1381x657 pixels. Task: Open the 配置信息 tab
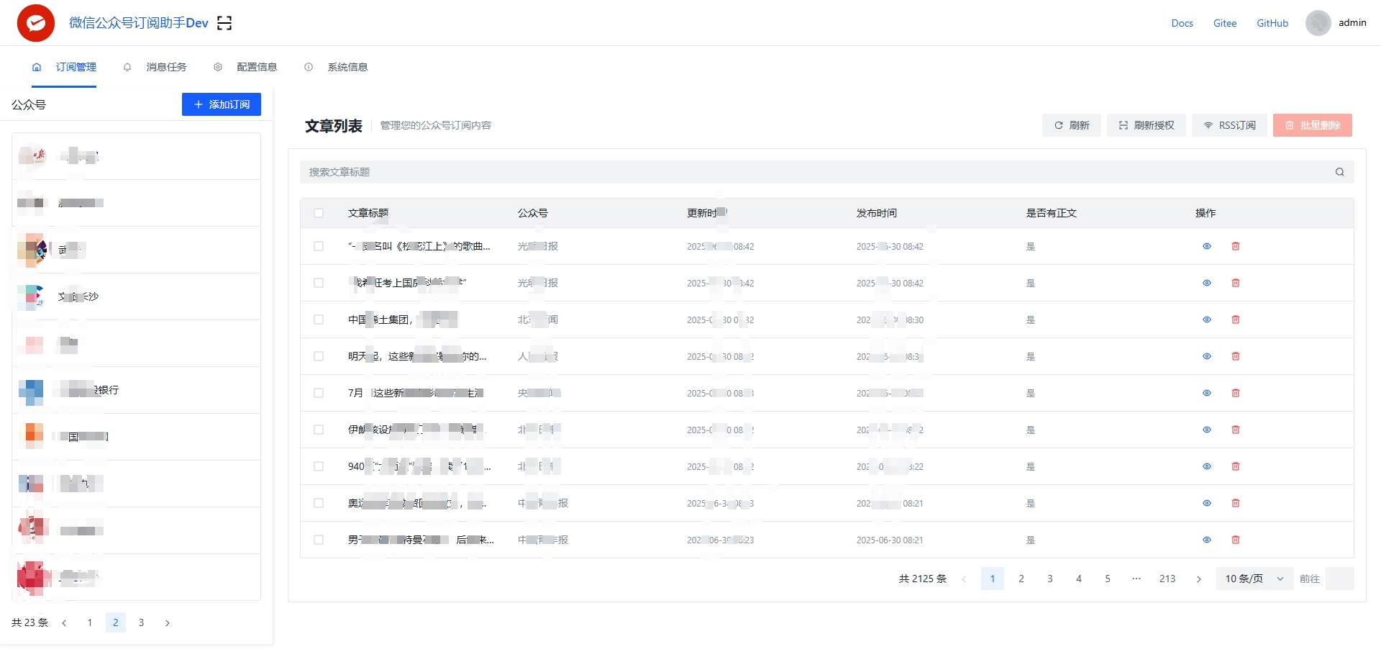point(245,67)
